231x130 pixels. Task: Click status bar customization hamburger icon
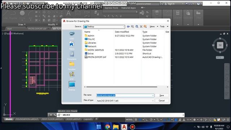(228, 120)
